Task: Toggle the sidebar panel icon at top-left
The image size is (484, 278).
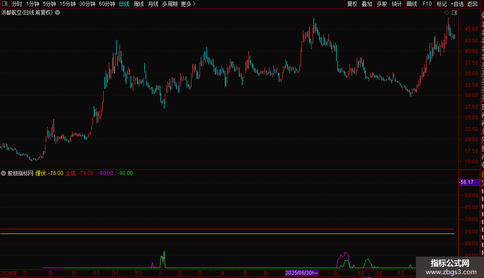Action: click(5, 4)
